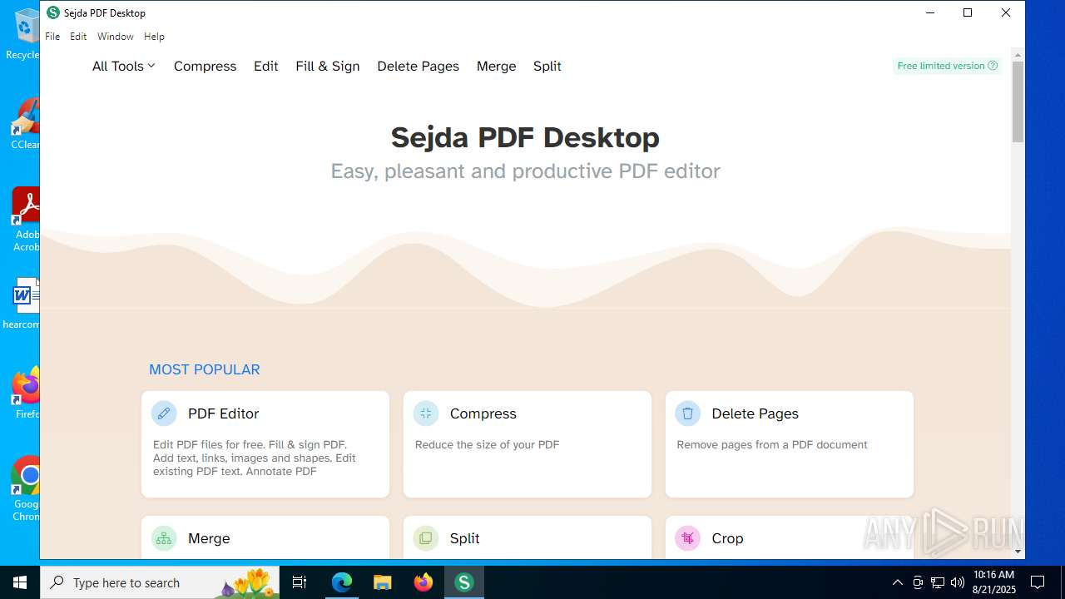Open the notification center icon
This screenshot has width=1065, height=599.
pos(1038,582)
